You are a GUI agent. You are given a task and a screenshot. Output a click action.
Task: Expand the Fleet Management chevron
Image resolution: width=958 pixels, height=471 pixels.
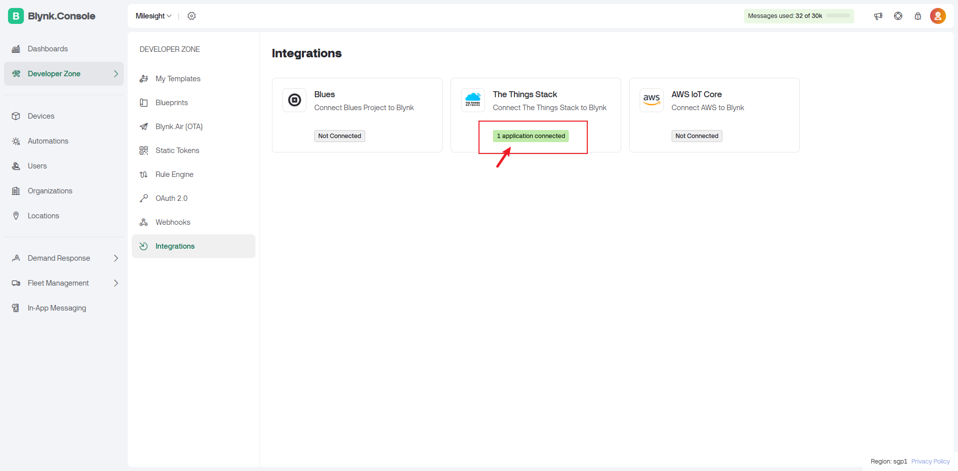click(x=116, y=283)
